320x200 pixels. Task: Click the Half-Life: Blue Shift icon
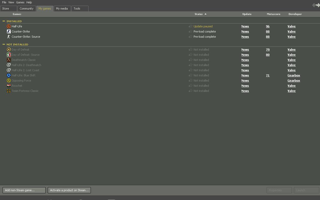point(9,75)
